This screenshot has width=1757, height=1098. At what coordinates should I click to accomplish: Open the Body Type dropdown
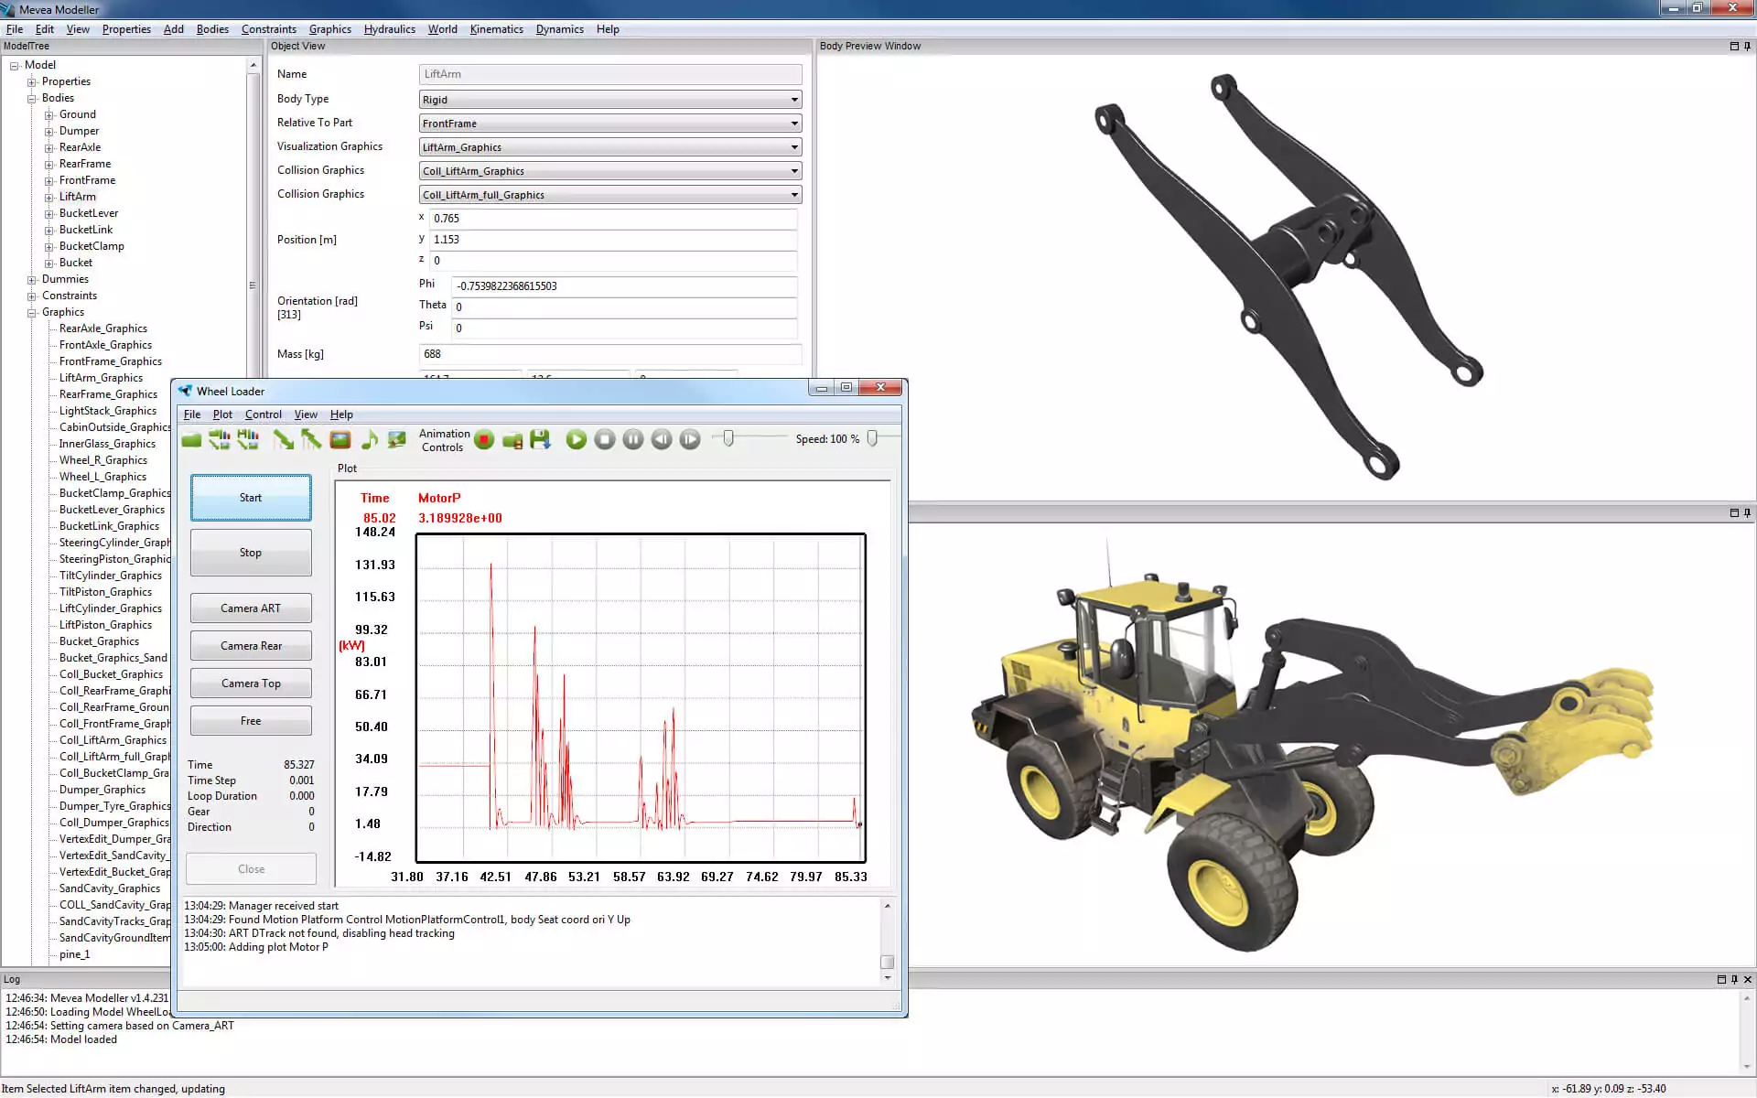[x=792, y=100]
